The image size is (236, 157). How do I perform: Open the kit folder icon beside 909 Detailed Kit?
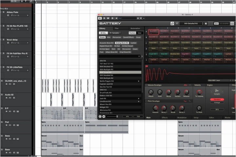point(206,24)
